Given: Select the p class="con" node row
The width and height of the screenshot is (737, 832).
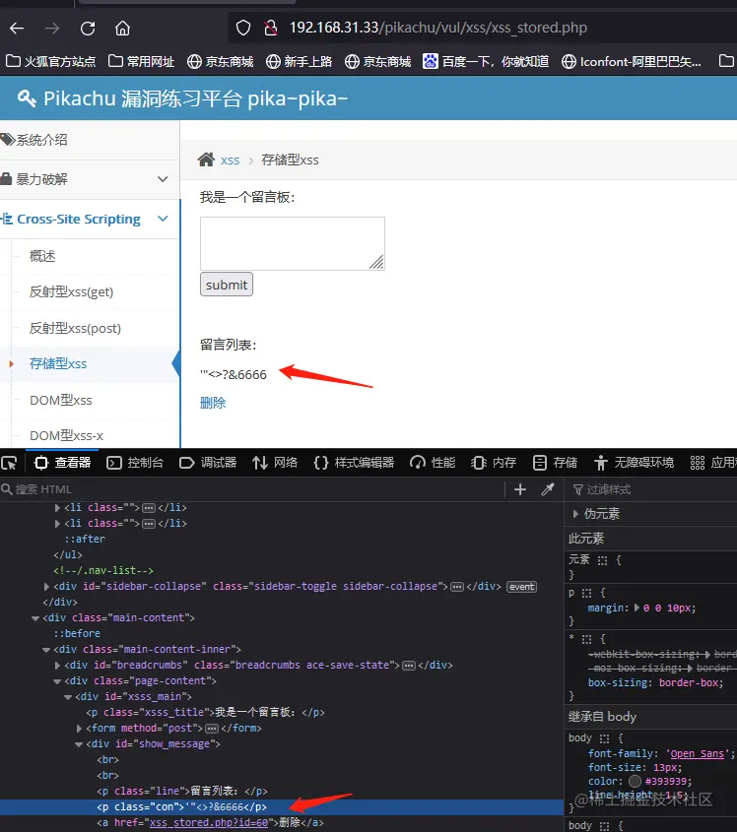Looking at the screenshot, I should 282,807.
